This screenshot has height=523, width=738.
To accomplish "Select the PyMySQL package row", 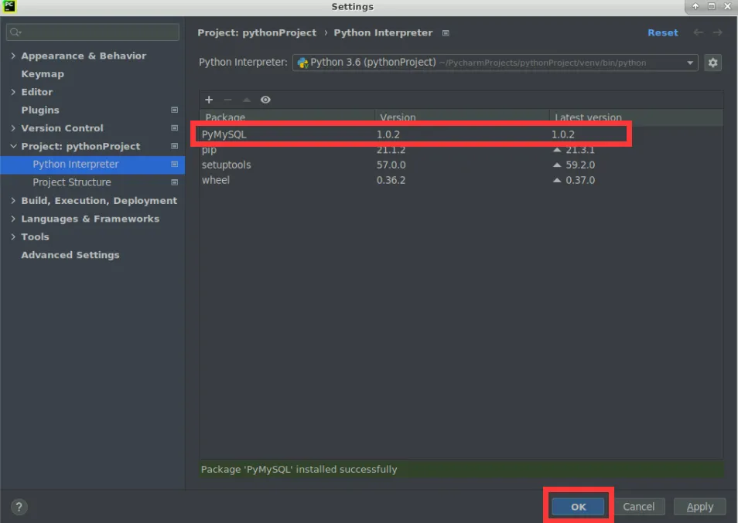I will [461, 134].
